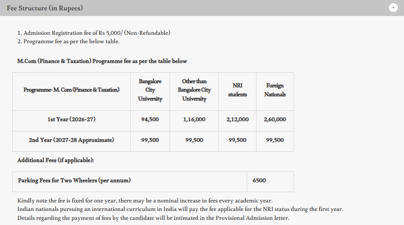
Task: Select Parking Fees for Two Wheelers row
Action: click(x=74, y=180)
